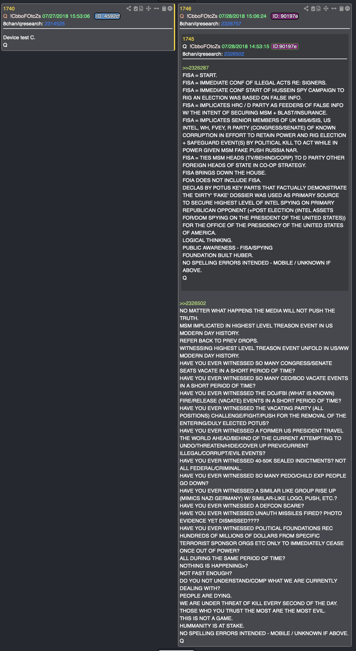
Task: Click the share icon on post 1740
Action: pos(129,9)
